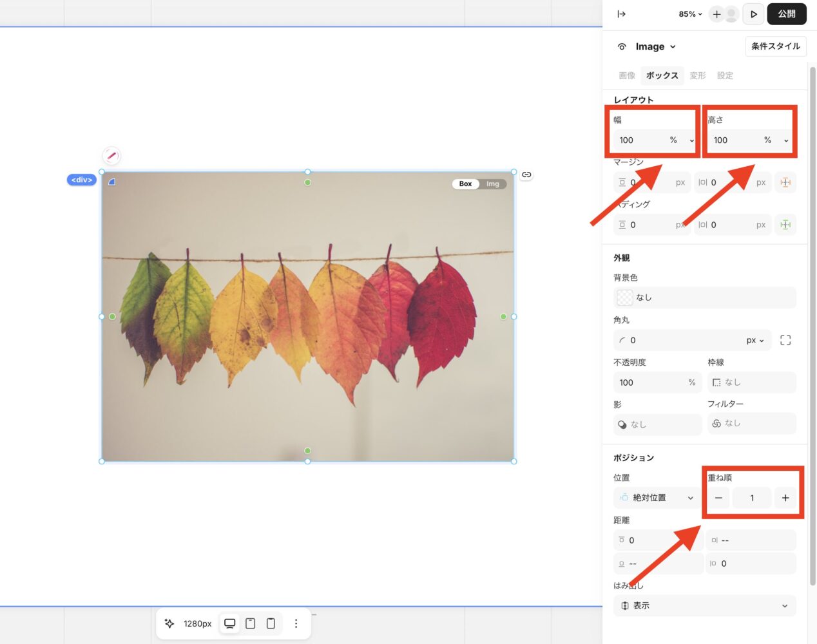Click the 背景色 color swatch

(624, 298)
